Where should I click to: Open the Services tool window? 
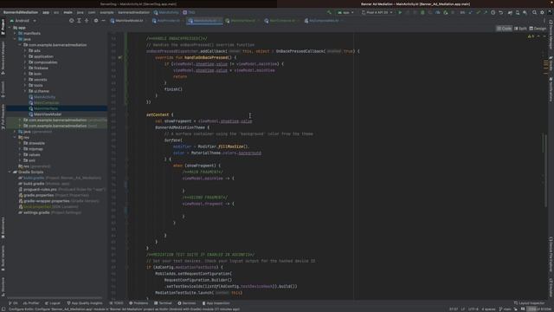pos(187,303)
